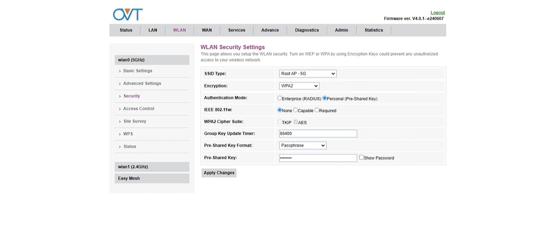Viewport: 555px width, 252px height.
Task: Open the SSID Type dropdown
Action: click(307, 74)
